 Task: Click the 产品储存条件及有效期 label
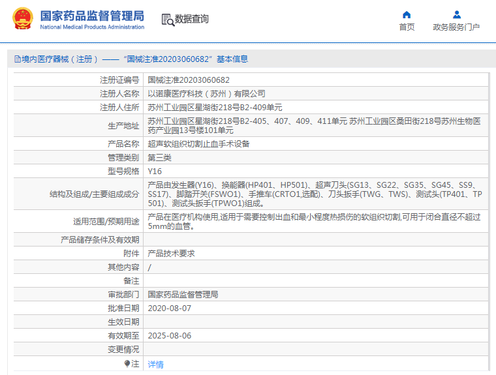pos(100,239)
